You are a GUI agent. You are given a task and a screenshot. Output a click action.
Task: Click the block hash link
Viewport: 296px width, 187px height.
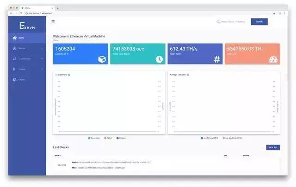pos(114,163)
